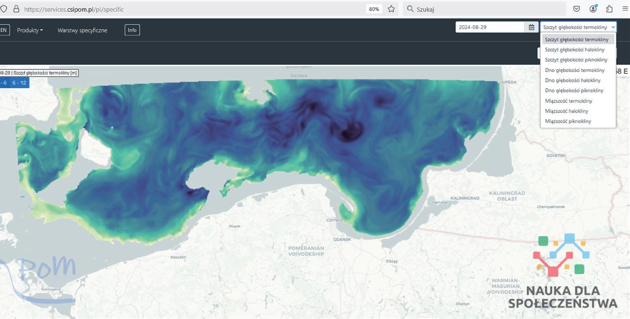This screenshot has height=319, width=630.
Task: Select Dno głębokości halokliny option
Action: click(578, 80)
